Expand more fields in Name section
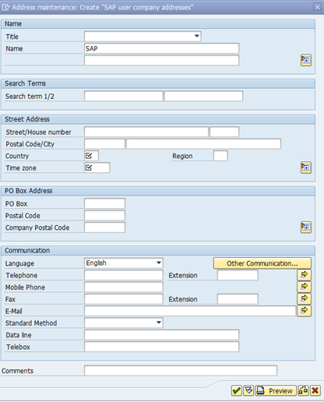Viewport: 324px width, 402px height. (306, 60)
